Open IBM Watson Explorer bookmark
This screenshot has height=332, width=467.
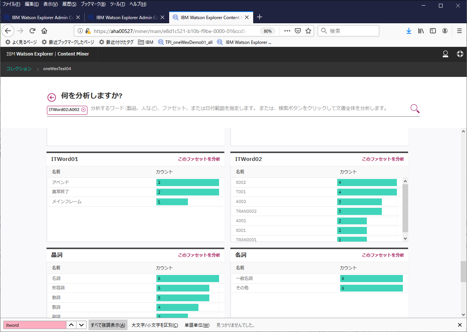244,42
